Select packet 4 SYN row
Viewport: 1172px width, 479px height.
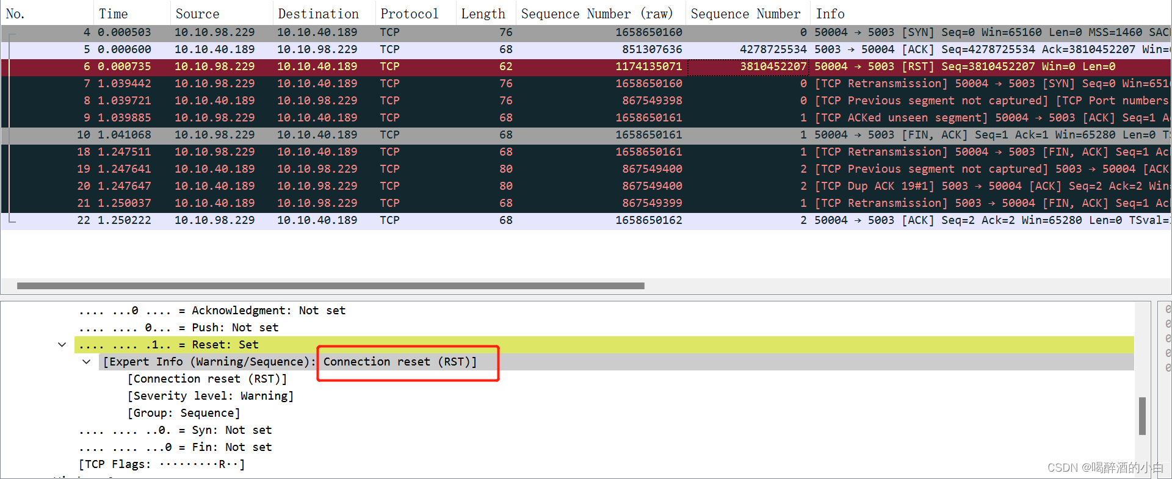(x=586, y=32)
